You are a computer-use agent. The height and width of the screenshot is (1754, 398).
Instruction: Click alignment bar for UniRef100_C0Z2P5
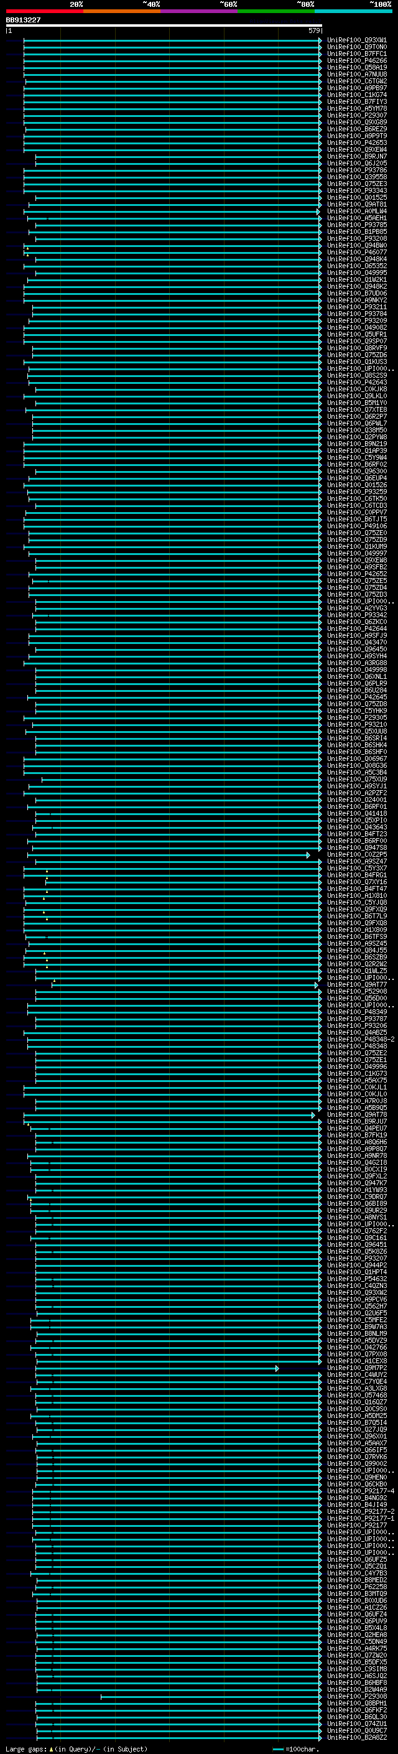(169, 854)
